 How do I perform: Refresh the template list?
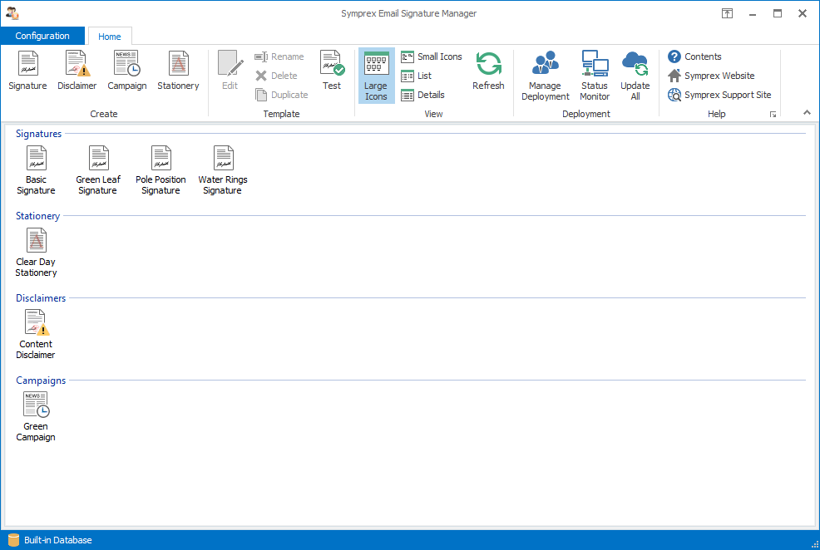[488, 71]
